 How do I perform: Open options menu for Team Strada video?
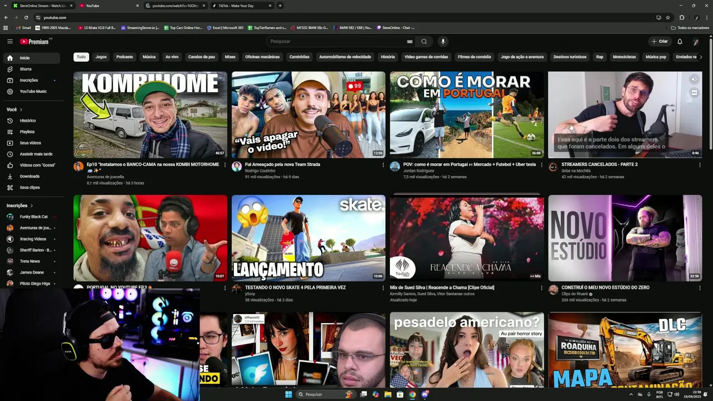point(383,165)
